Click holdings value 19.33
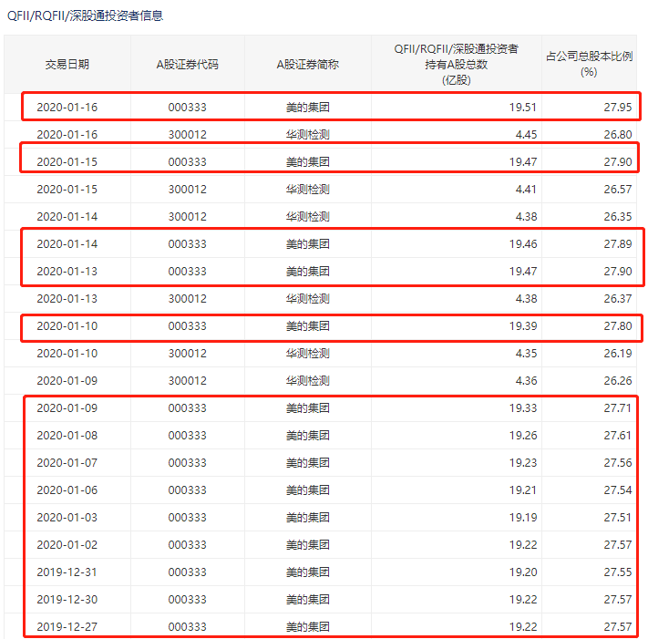The width and height of the screenshot is (648, 639). pyautogui.click(x=523, y=408)
